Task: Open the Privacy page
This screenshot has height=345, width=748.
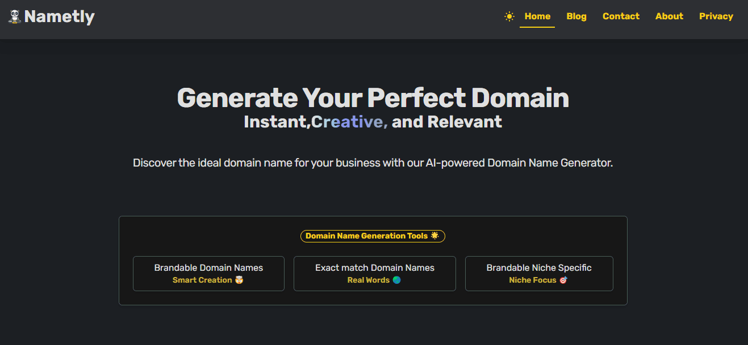Action: point(716,16)
